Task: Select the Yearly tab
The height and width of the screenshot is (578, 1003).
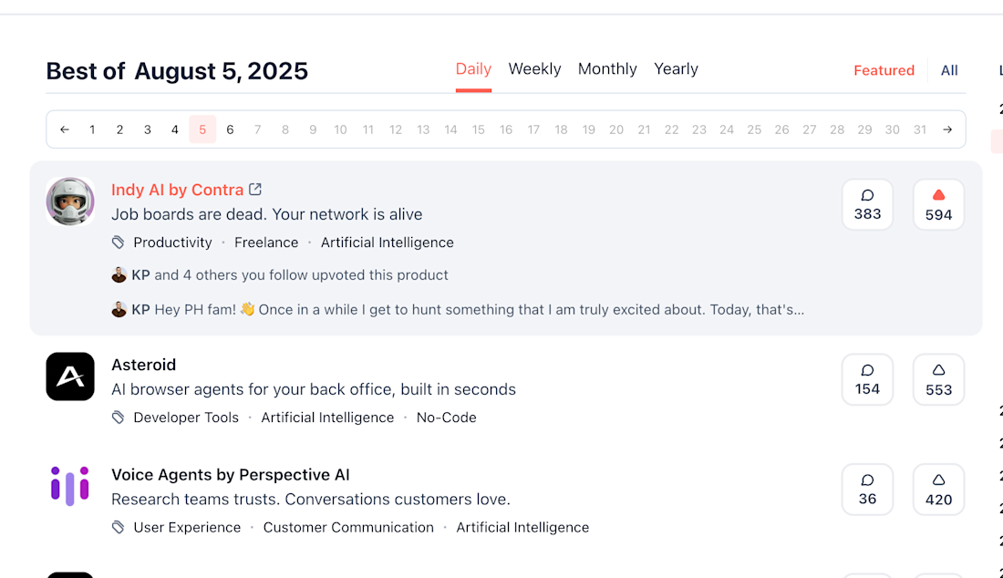Action: tap(676, 69)
